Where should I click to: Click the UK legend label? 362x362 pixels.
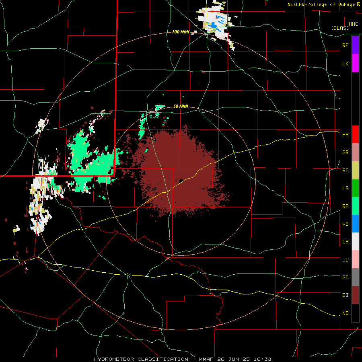pos(345,63)
